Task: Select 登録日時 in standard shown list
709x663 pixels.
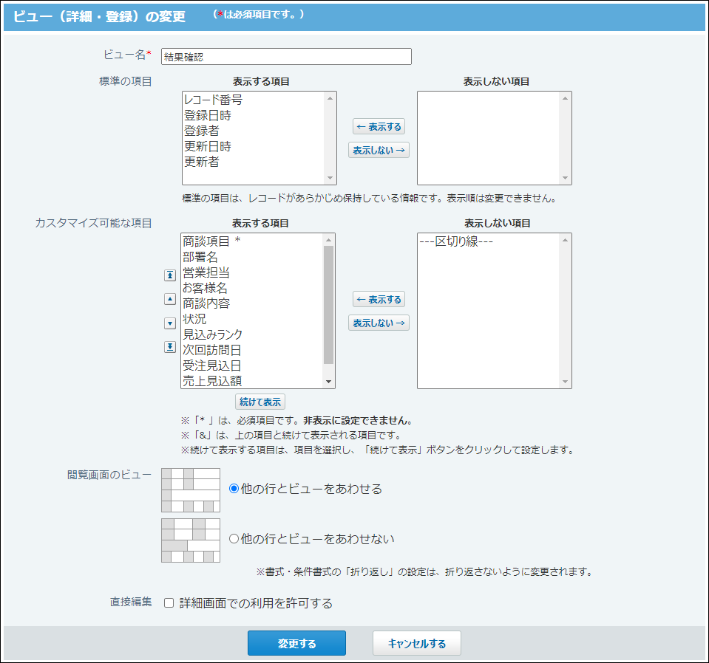Action: [253, 115]
